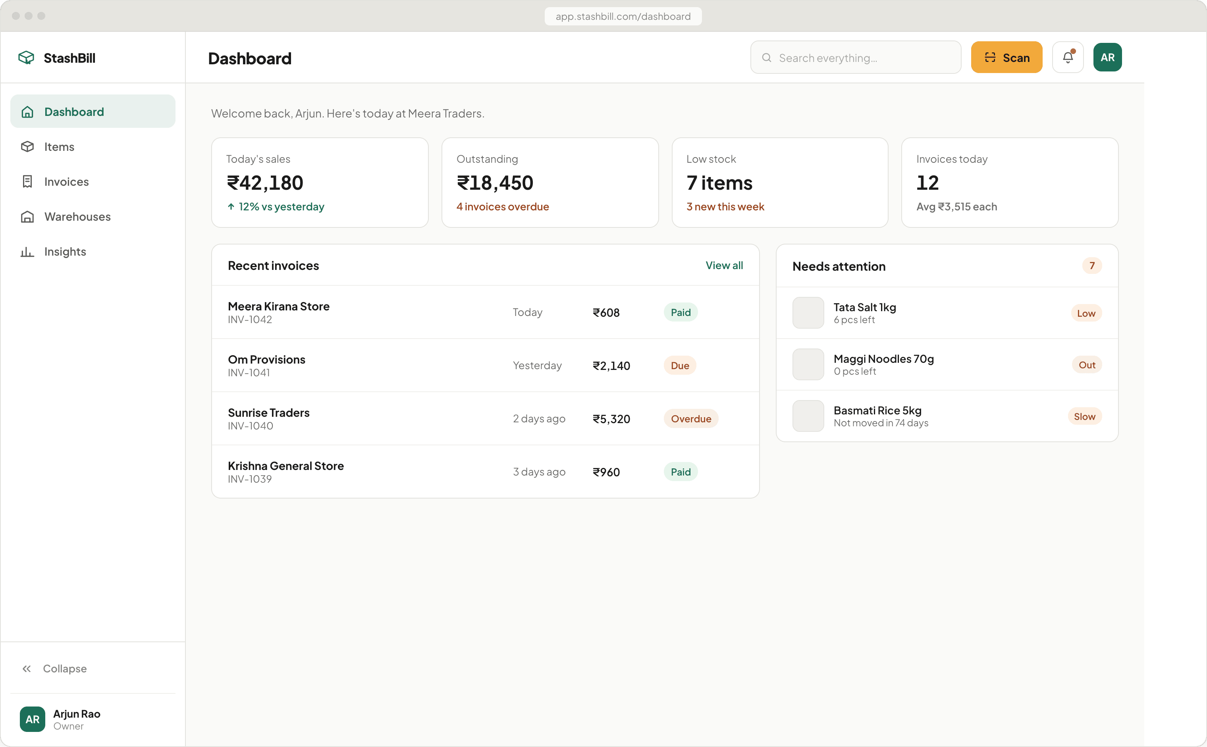
Task: Click the Basmati Rice 5kg thumbnail
Action: [808, 416]
